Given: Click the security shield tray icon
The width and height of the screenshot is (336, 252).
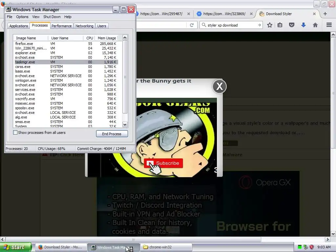Looking at the screenshot, I should pos(312,247).
